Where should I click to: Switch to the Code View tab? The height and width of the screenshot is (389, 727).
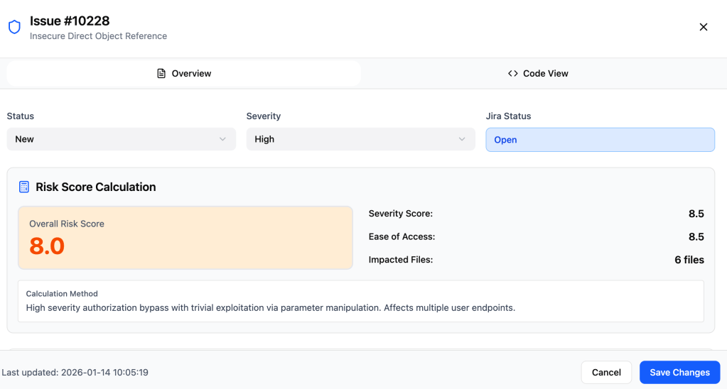coord(538,74)
